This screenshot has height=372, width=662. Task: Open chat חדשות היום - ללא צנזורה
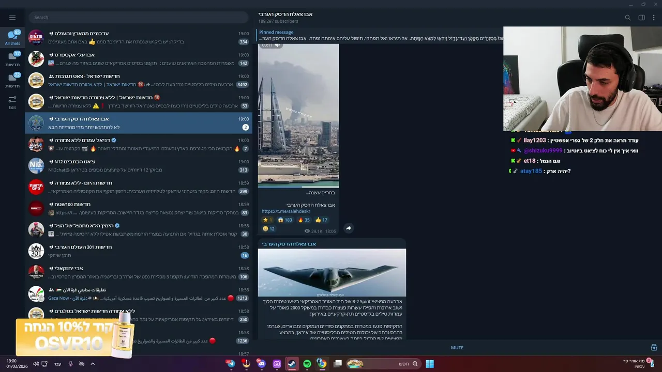[139, 187]
